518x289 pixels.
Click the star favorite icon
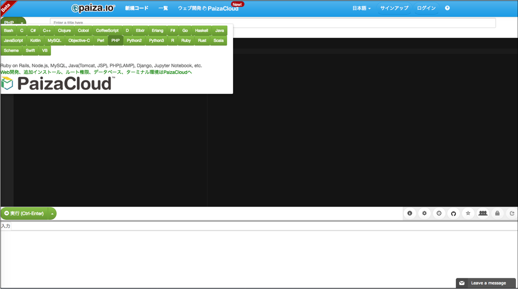468,213
